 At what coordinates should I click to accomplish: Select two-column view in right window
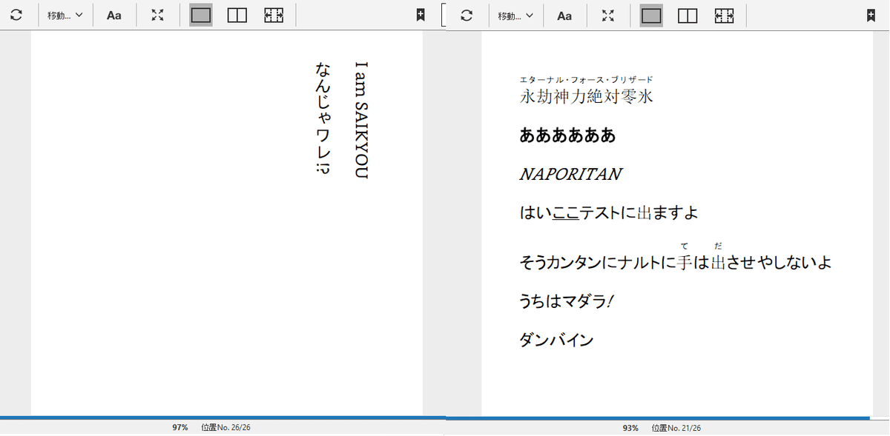(x=688, y=16)
